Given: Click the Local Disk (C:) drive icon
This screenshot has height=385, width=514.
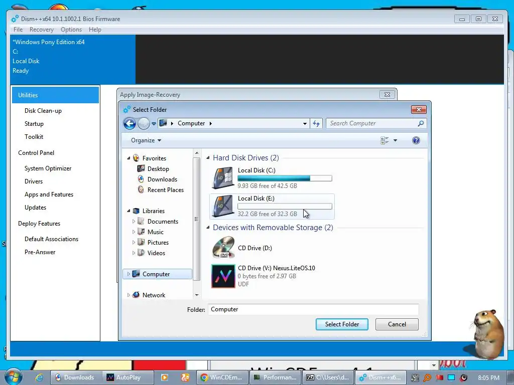Looking at the screenshot, I should point(223,178).
